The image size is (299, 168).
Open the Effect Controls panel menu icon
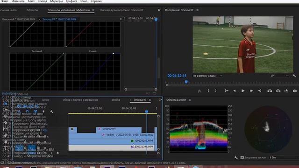point(93,10)
